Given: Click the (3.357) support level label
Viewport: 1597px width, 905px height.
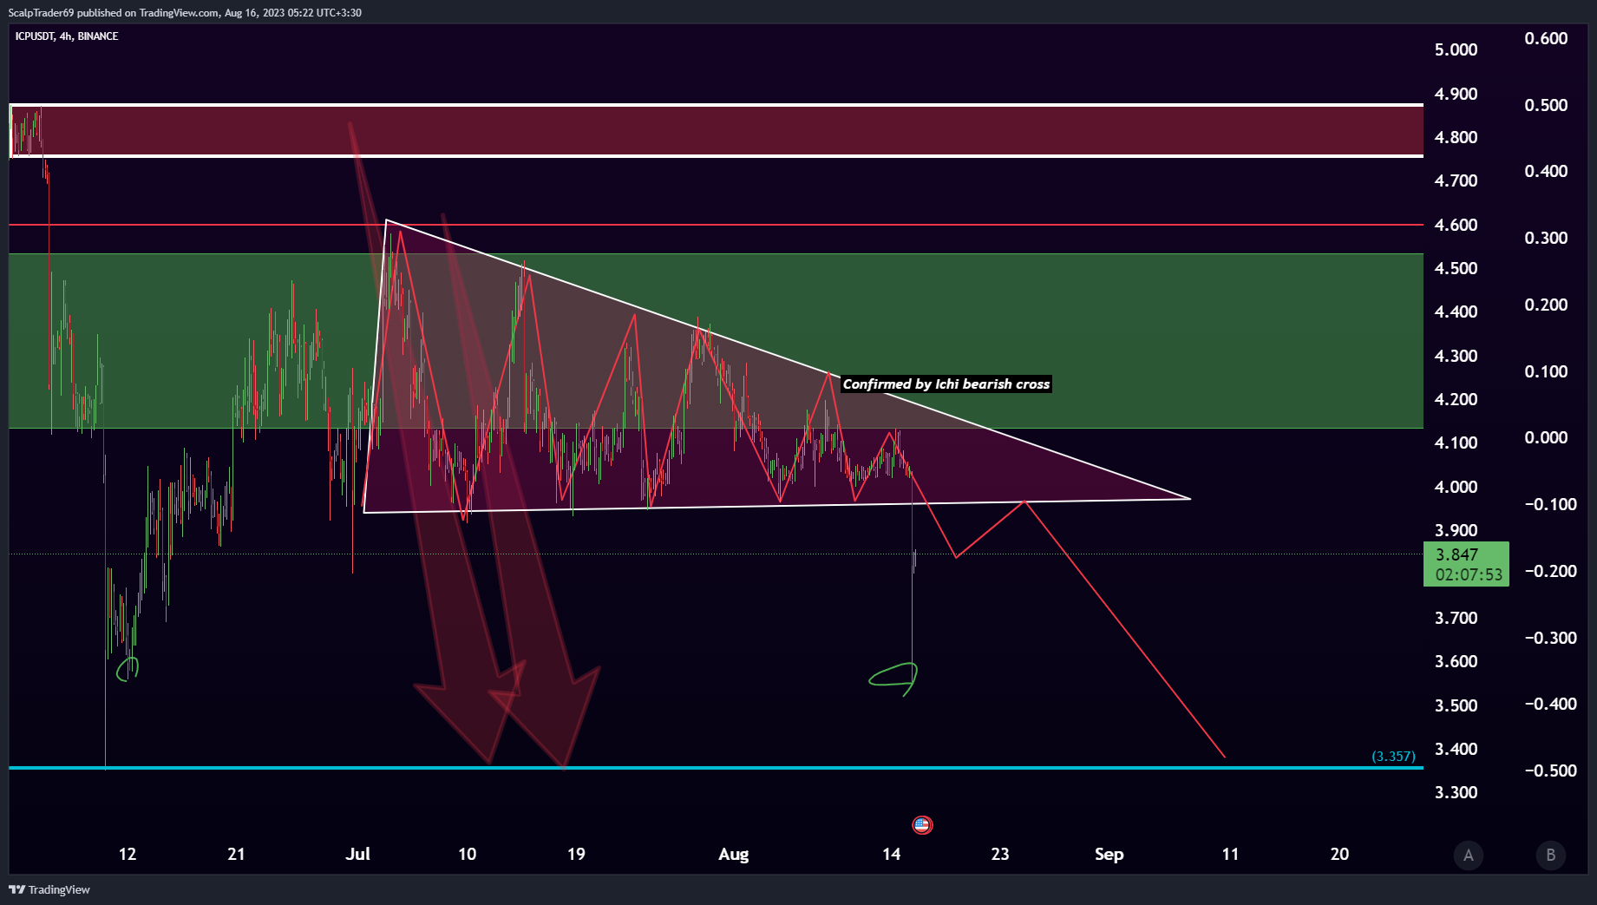Looking at the screenshot, I should pos(1393,756).
